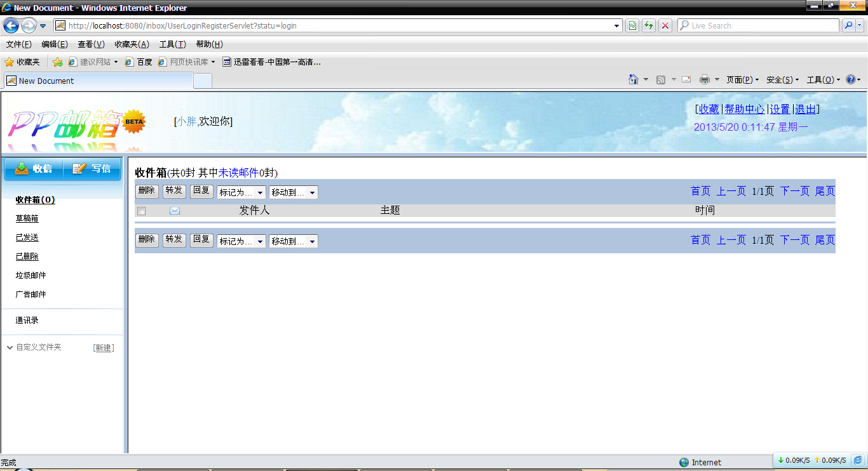Open the 移动到 move-to dropdown
This screenshot has height=471, width=868.
(311, 192)
